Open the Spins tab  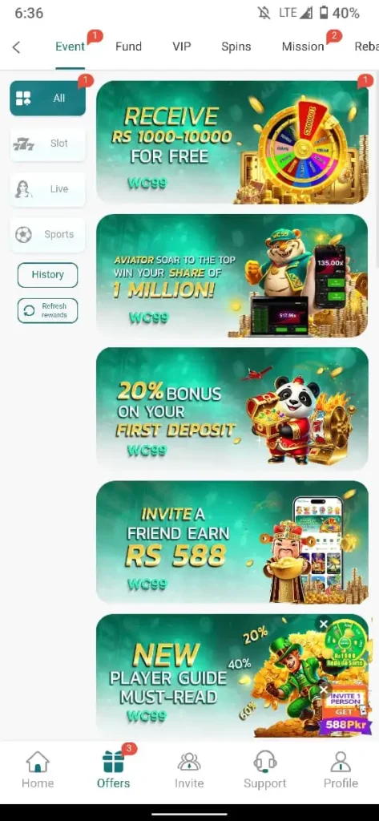(x=236, y=47)
